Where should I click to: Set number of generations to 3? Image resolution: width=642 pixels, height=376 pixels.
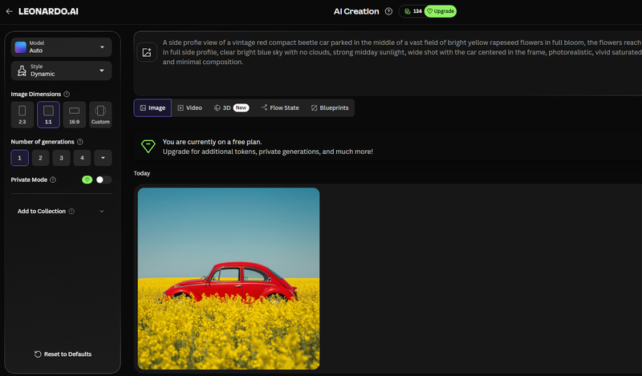pos(62,158)
